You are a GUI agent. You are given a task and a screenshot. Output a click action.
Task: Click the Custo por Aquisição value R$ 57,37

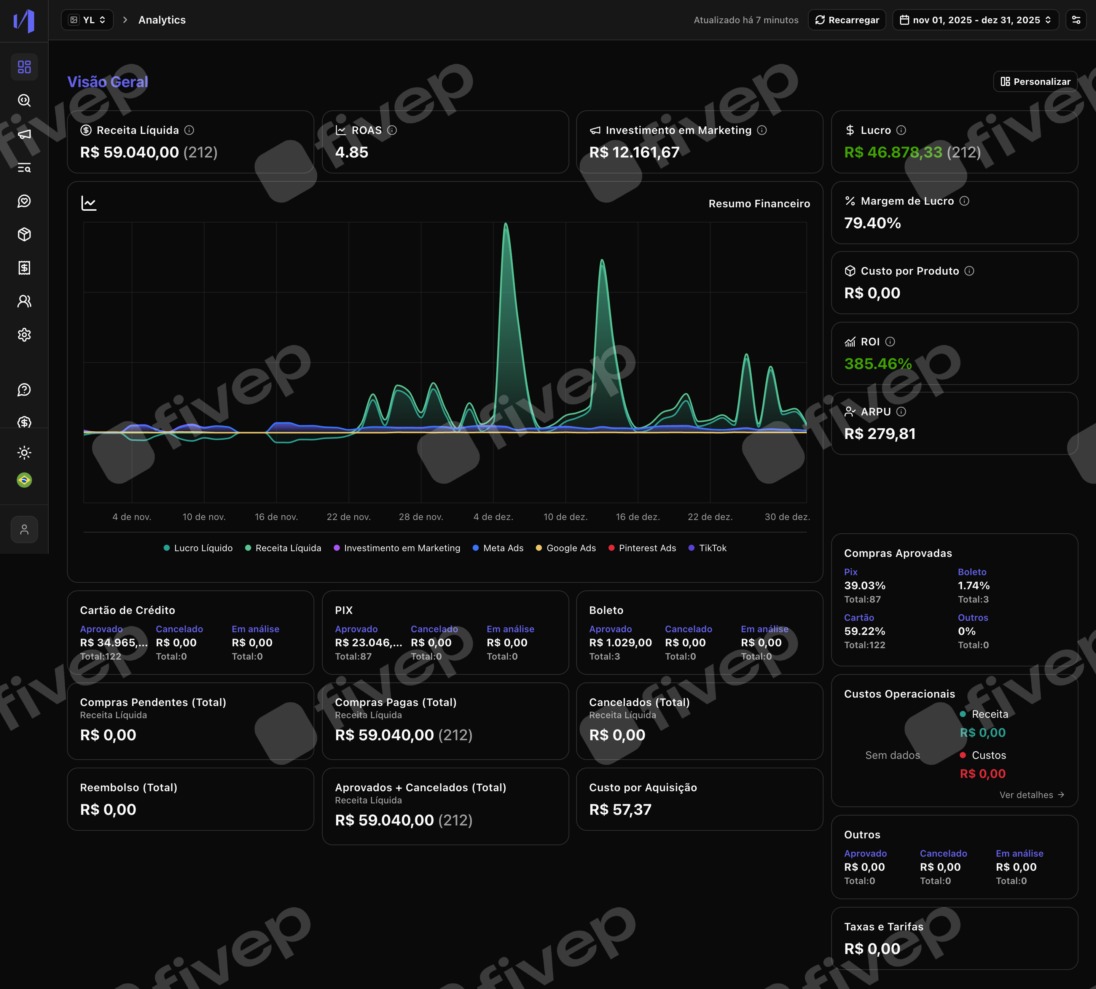[620, 810]
